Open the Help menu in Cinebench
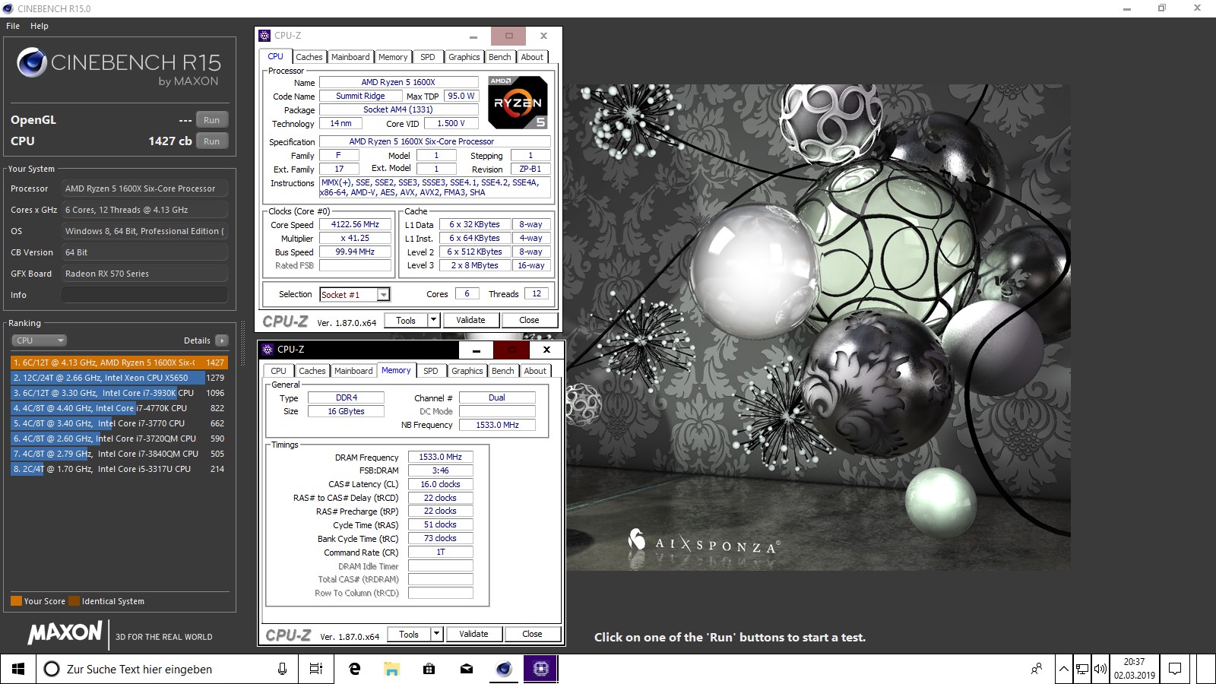 point(40,26)
